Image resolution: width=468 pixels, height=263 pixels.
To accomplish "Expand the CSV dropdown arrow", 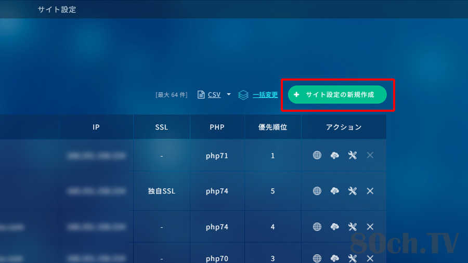I will point(229,94).
